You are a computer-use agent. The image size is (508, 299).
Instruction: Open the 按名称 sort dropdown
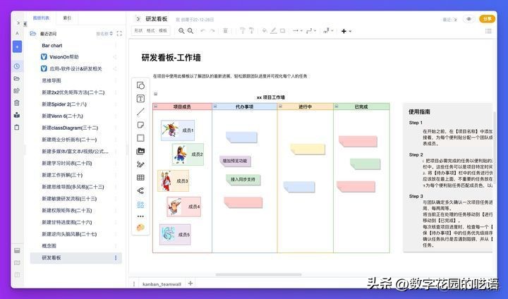[104, 34]
